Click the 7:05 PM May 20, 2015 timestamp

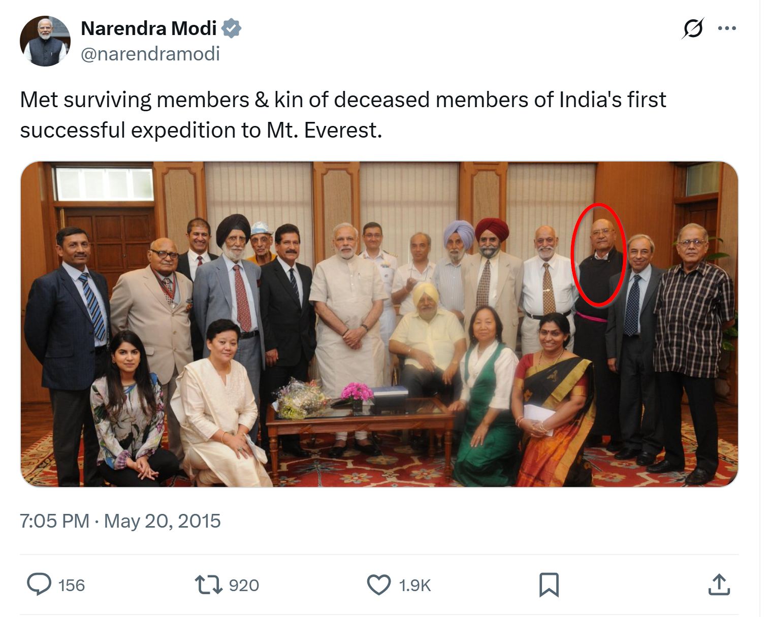(x=120, y=521)
